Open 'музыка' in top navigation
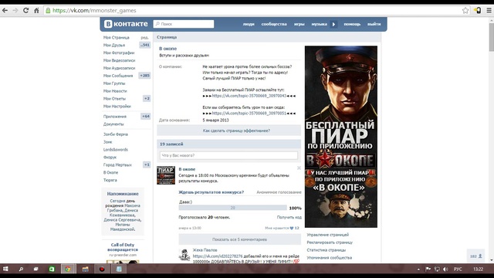 pos(319,24)
